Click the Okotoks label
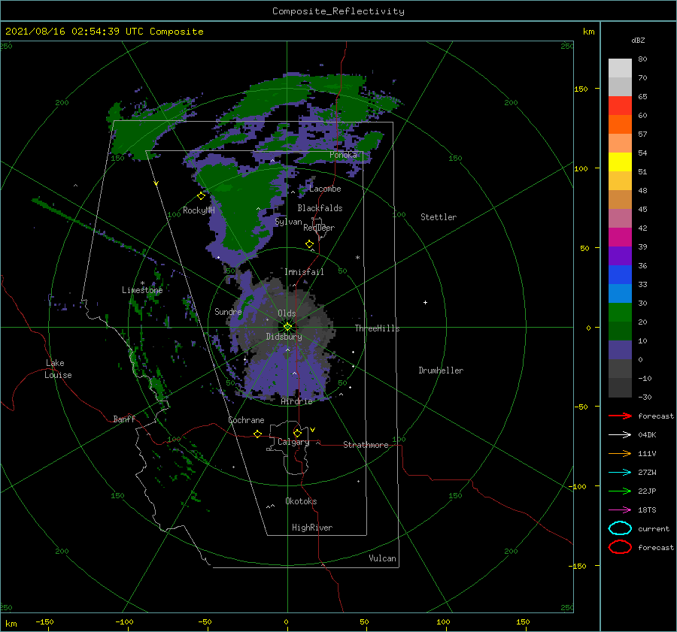Screen dimensions: 677x632 [301, 501]
